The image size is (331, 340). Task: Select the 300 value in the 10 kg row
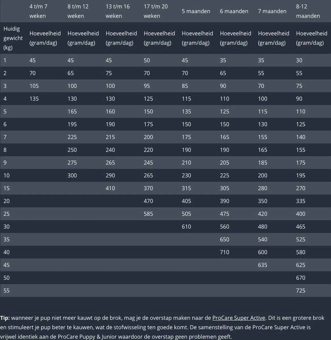point(72,175)
